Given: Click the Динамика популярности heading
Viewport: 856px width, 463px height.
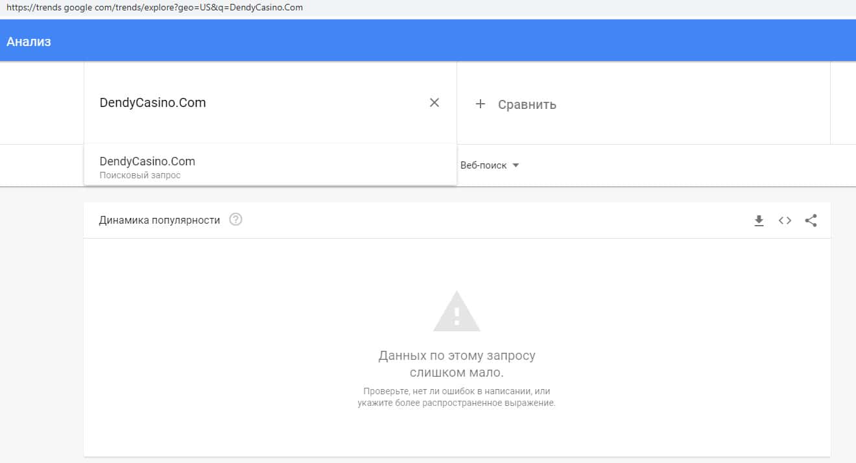Looking at the screenshot, I should click(160, 220).
